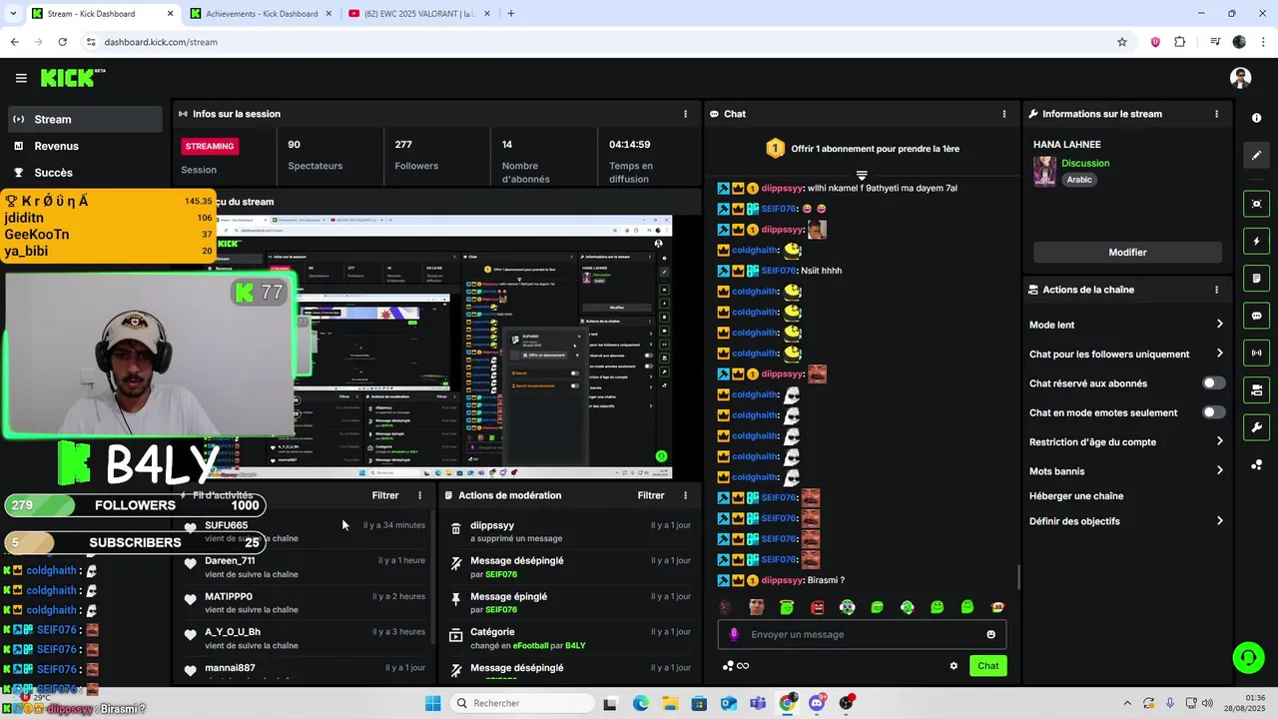Expand Chat pour les followers uniquement
The image size is (1278, 719).
click(1125, 354)
